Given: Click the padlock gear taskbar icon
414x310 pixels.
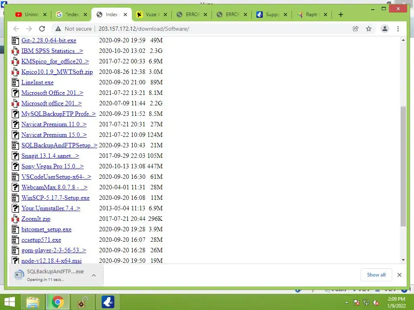Looking at the screenshot, I should coord(82,302).
